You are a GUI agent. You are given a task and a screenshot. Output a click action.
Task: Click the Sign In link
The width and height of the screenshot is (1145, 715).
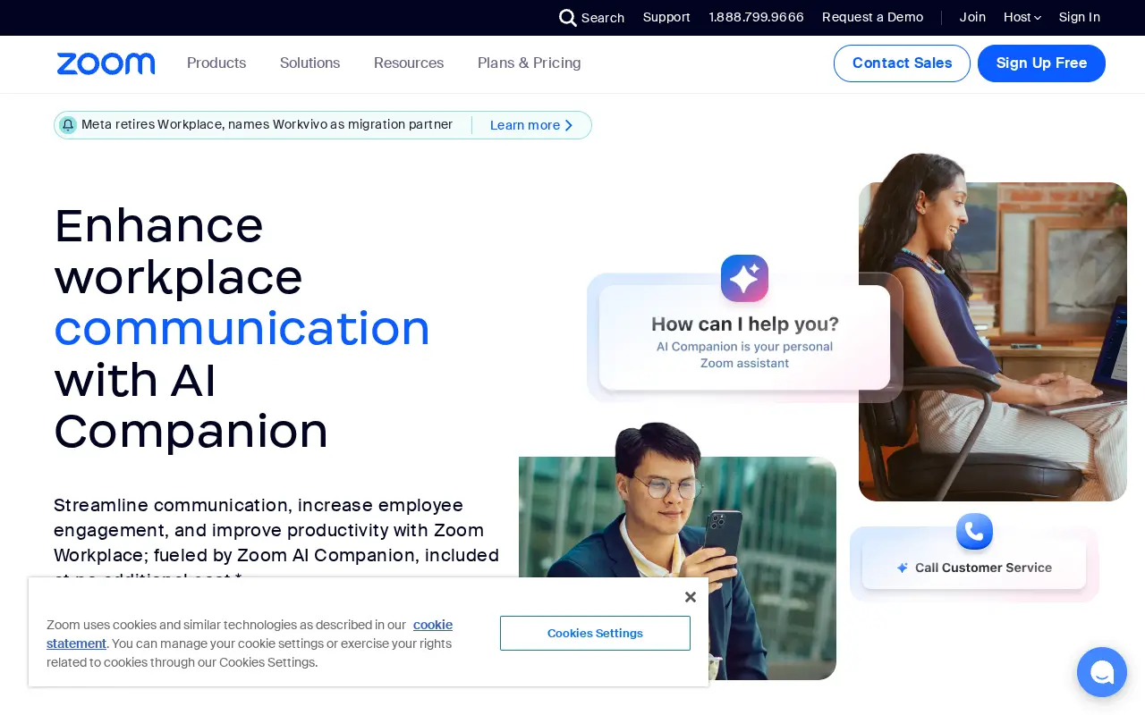click(1080, 17)
